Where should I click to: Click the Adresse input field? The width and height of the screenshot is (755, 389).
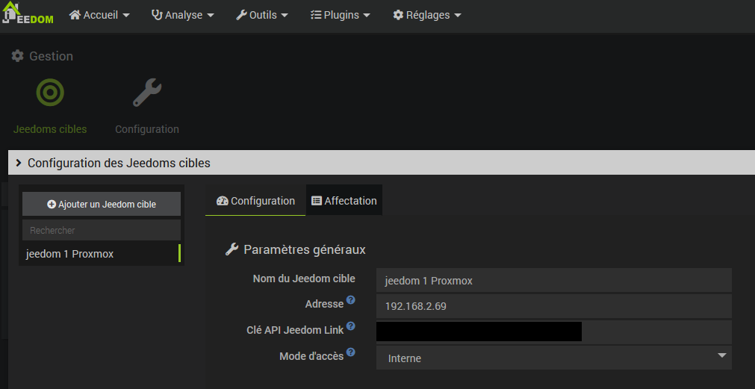click(x=553, y=305)
